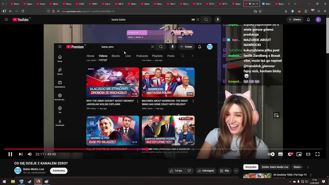The width and height of the screenshot is (329, 185).
Task: Switch to miniplayer
Action: pyautogui.click(x=299, y=154)
